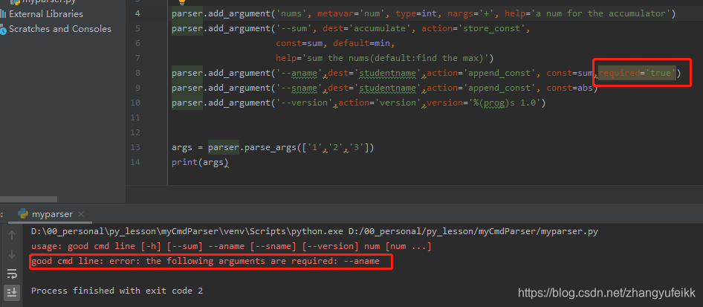The height and width of the screenshot is (307, 703).
Task: Select Scratches and Consoles tree node
Action: click(60, 29)
